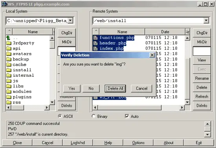Select the modules folder icon
216x148 pixels.
click(9, 92)
